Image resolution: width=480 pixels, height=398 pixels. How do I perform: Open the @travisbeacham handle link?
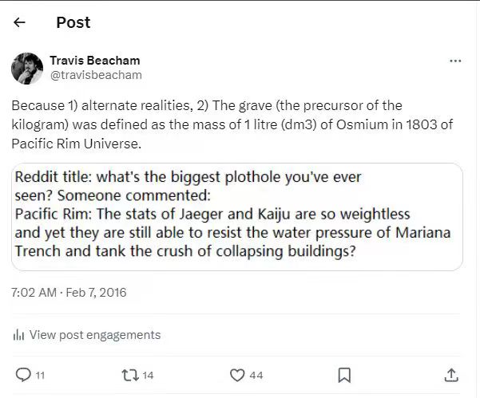(96, 75)
